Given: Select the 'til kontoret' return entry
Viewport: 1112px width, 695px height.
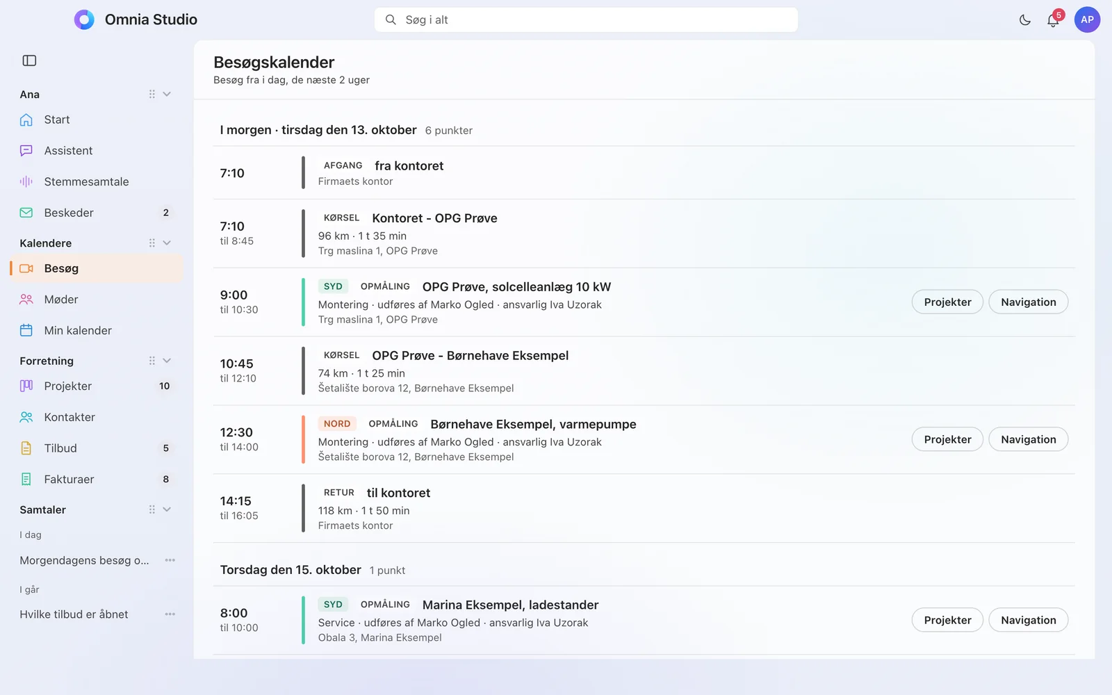Looking at the screenshot, I should pos(644,508).
